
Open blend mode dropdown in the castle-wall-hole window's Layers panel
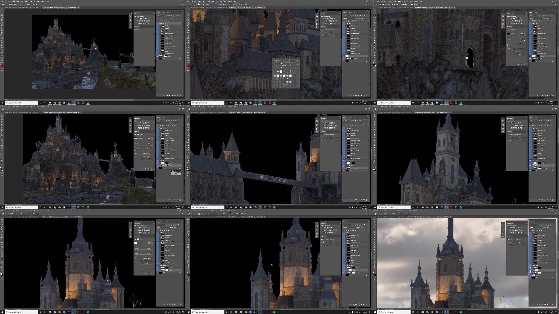coord(535,18)
